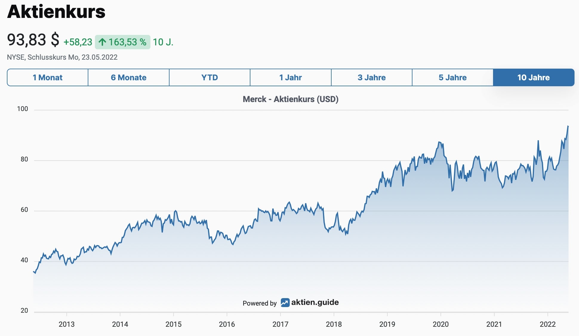Select the NYSE Schlusskurs date line
The image size is (579, 336).
tap(62, 57)
